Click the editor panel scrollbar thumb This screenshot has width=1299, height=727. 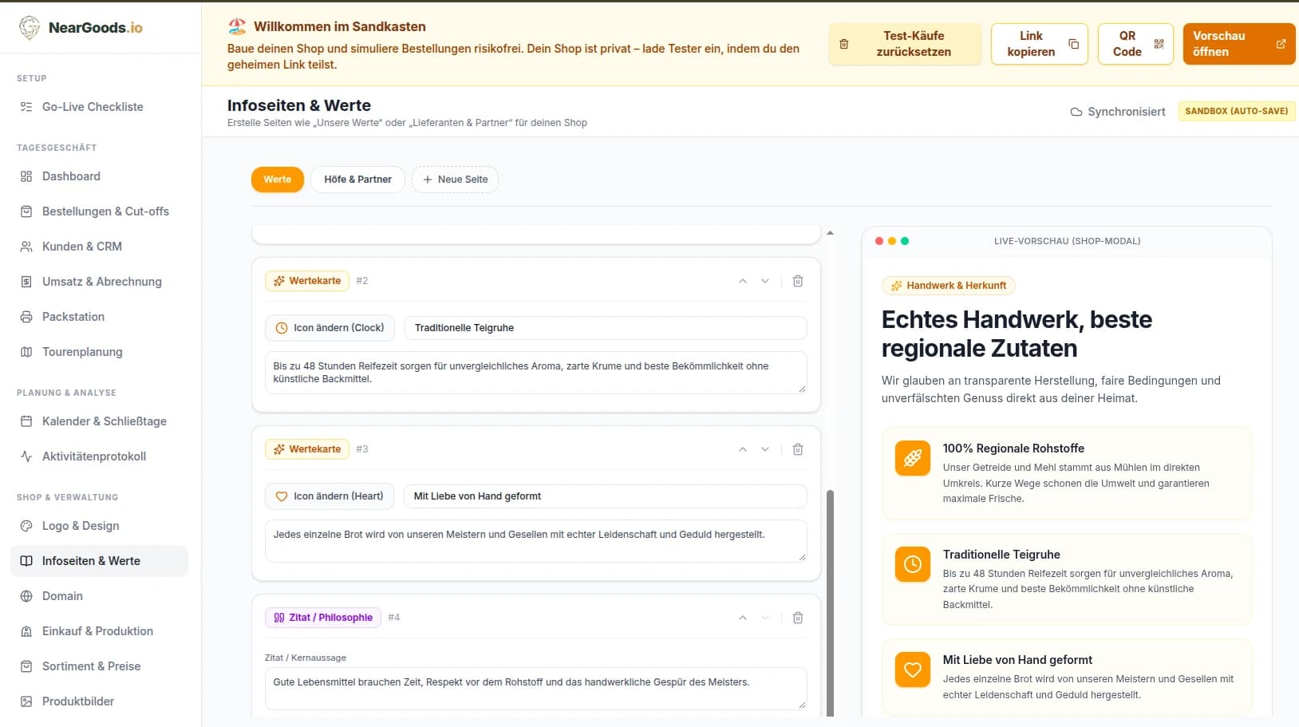pos(830,603)
